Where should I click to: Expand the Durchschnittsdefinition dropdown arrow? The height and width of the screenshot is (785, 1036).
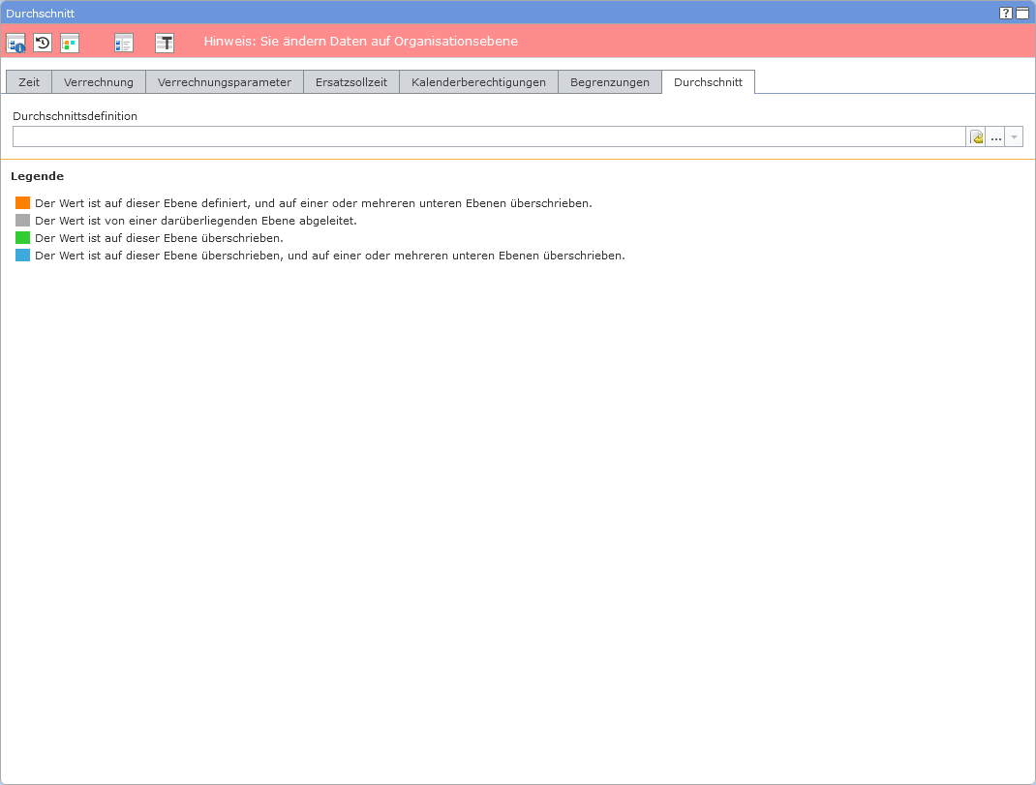click(x=1014, y=137)
